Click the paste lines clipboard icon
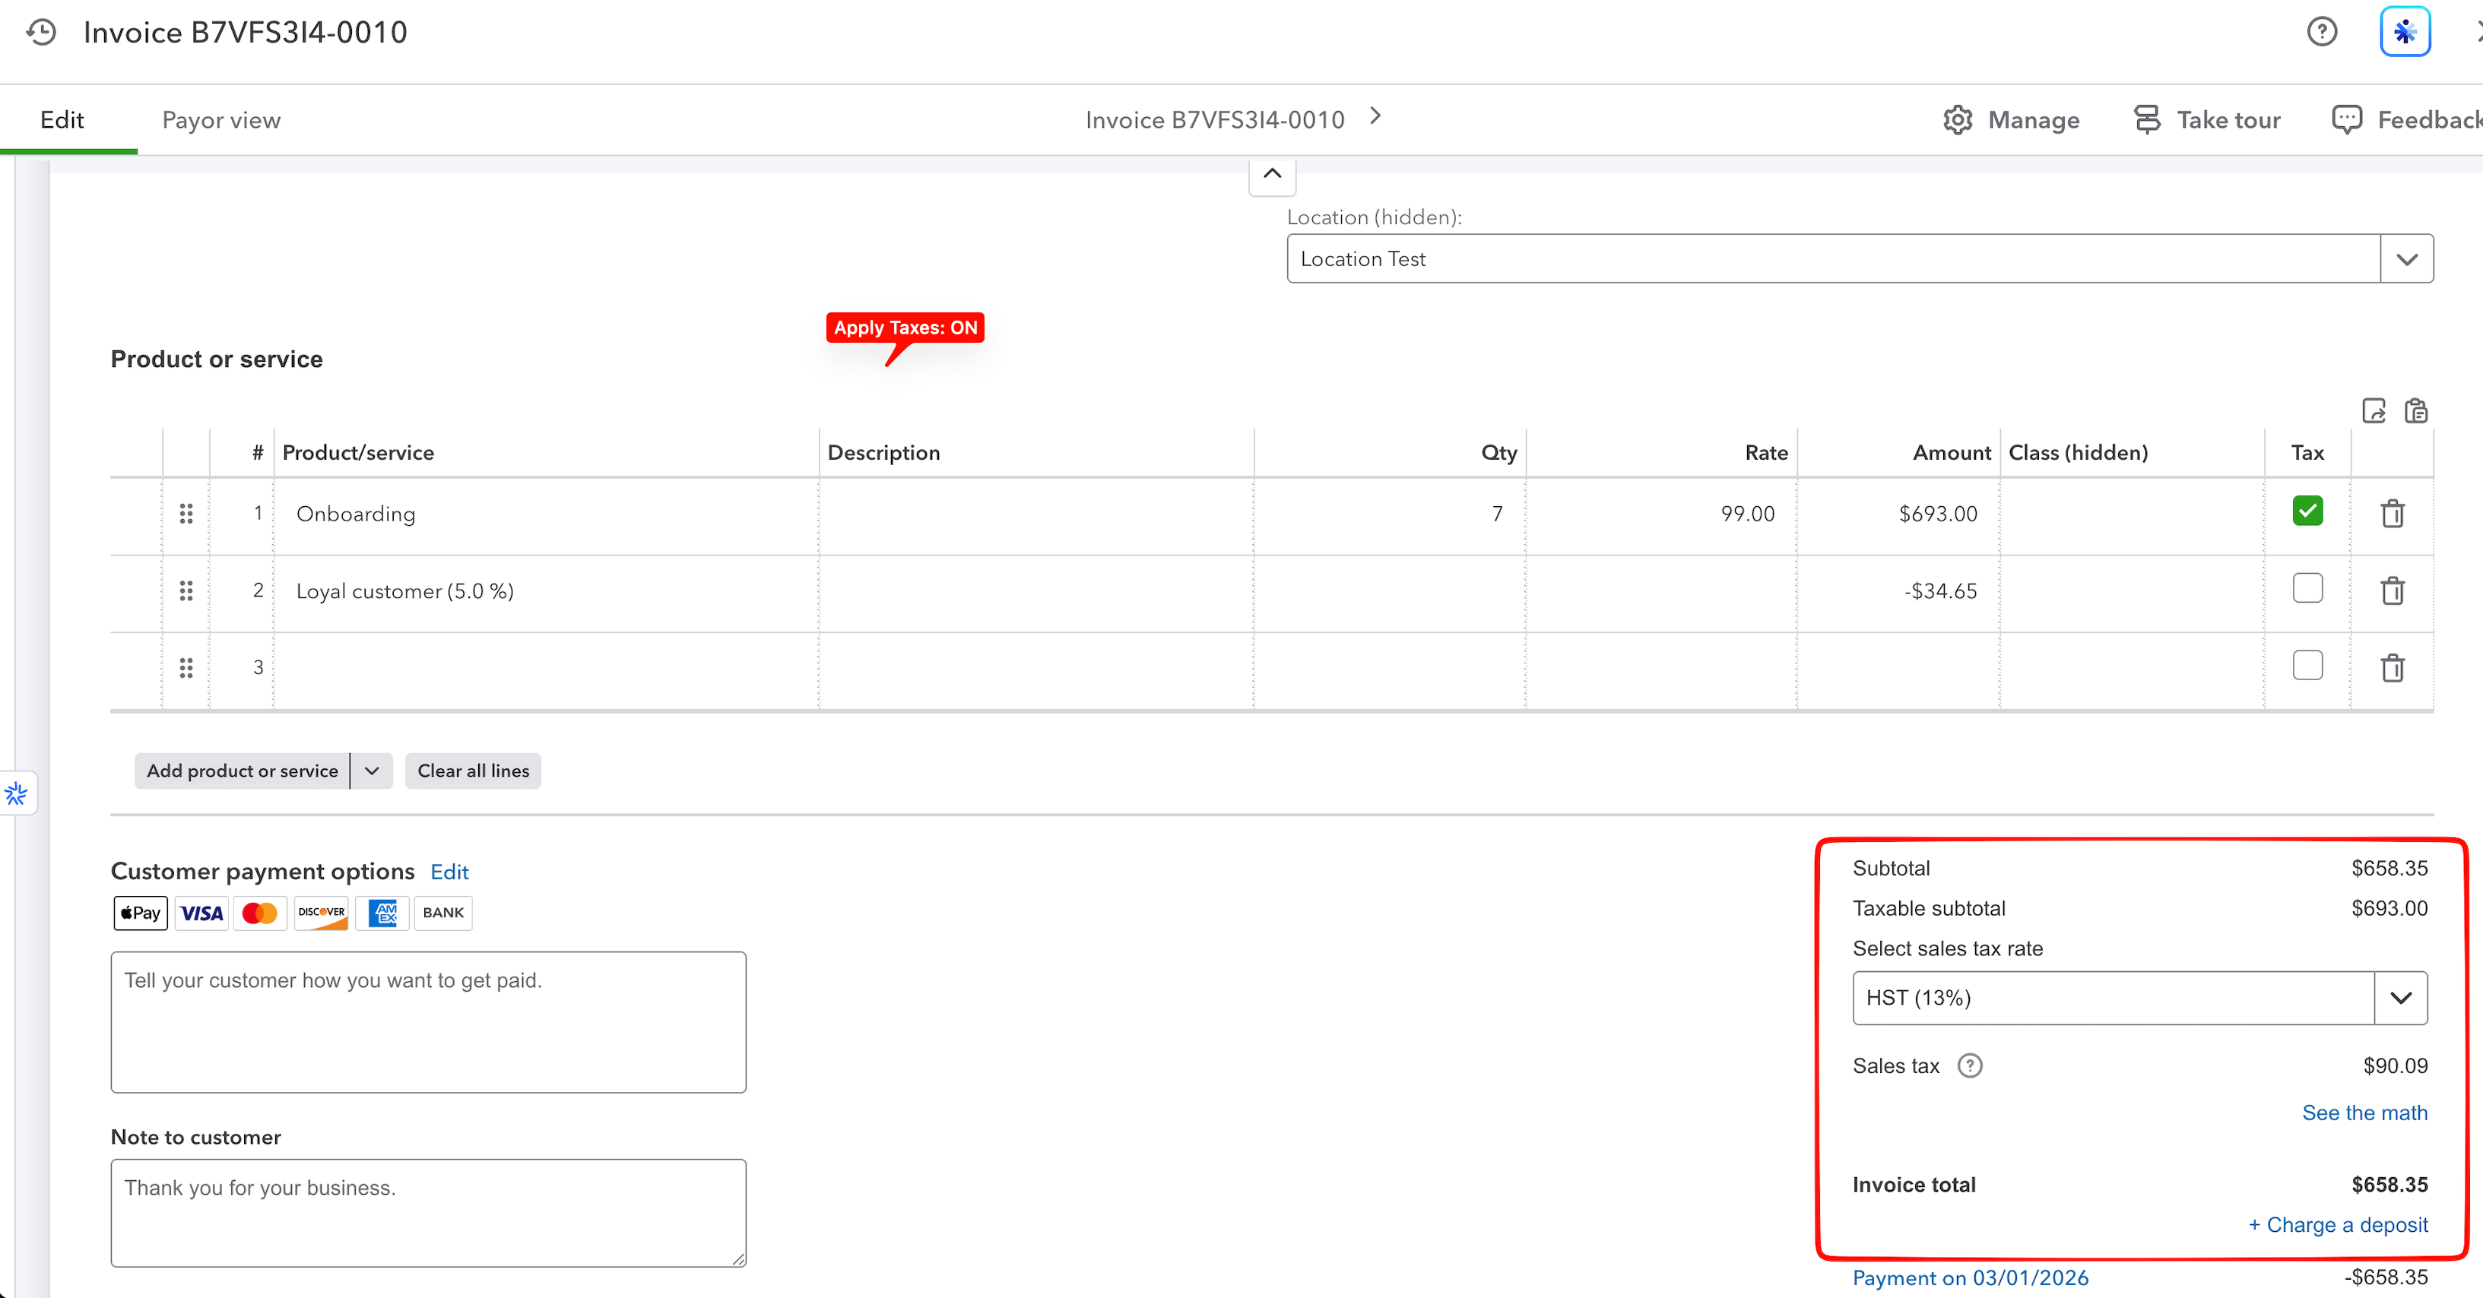The width and height of the screenshot is (2483, 1298). pos(2415,410)
